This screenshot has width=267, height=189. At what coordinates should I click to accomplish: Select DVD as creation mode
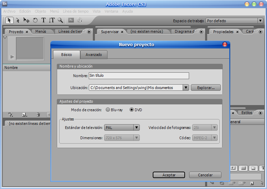[132, 110]
